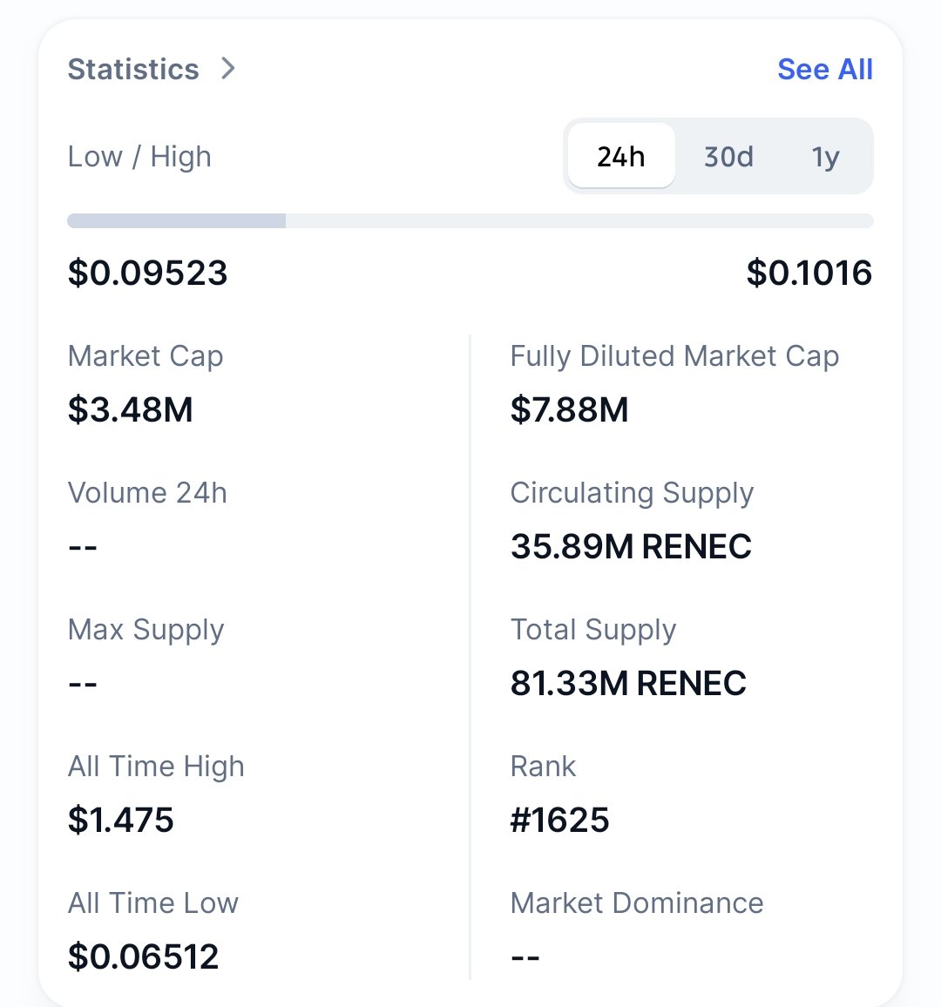The image size is (941, 1007).
Task: Click the high price $0.1016
Action: (x=809, y=273)
